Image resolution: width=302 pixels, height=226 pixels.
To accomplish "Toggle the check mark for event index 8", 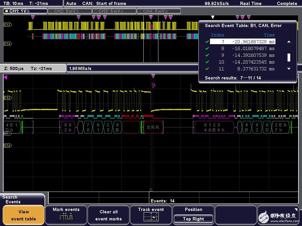I will click(207, 49).
